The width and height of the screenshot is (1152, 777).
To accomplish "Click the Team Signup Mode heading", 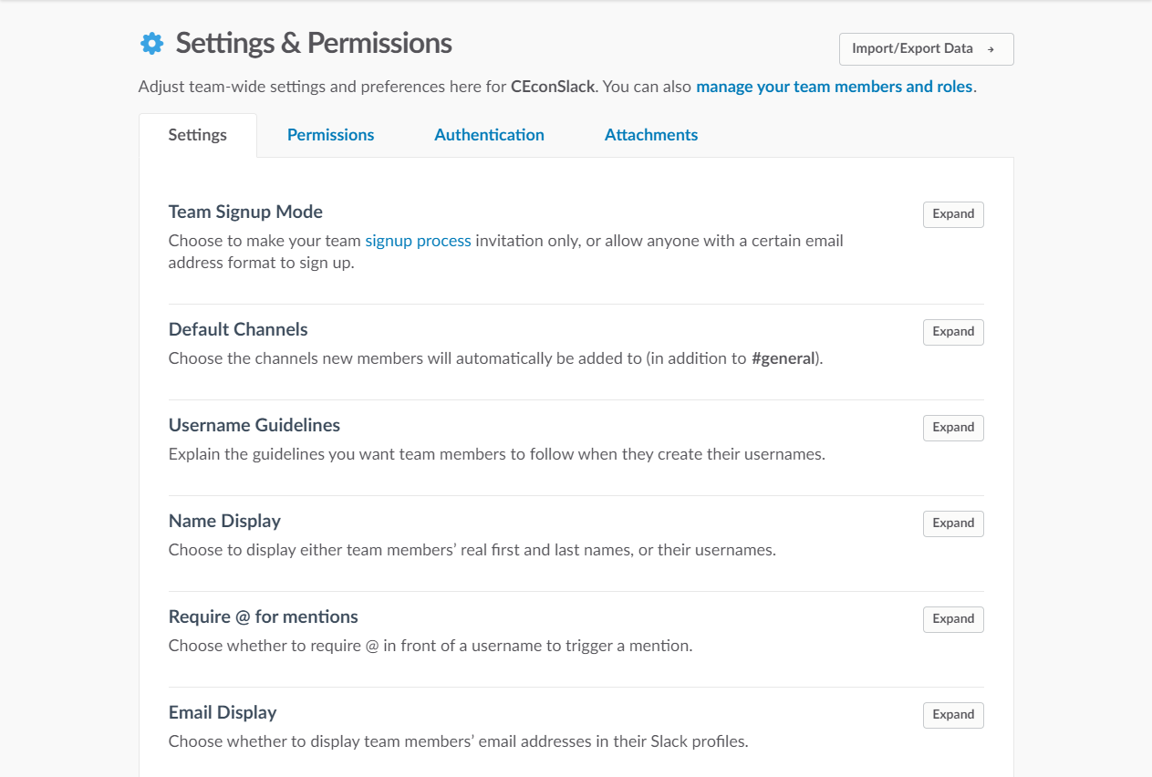I will (x=245, y=212).
